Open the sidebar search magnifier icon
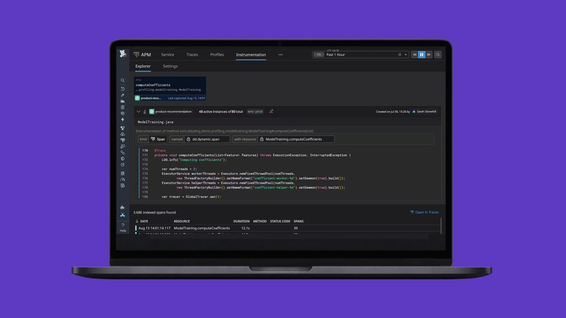The width and height of the screenshot is (566, 318). (x=123, y=80)
